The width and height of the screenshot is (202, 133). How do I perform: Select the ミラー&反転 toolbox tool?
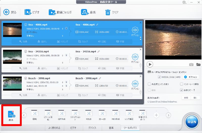coord(48,115)
